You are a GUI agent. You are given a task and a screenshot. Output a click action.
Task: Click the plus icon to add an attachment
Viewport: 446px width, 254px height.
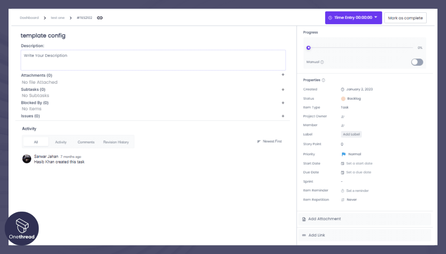[x=283, y=75]
